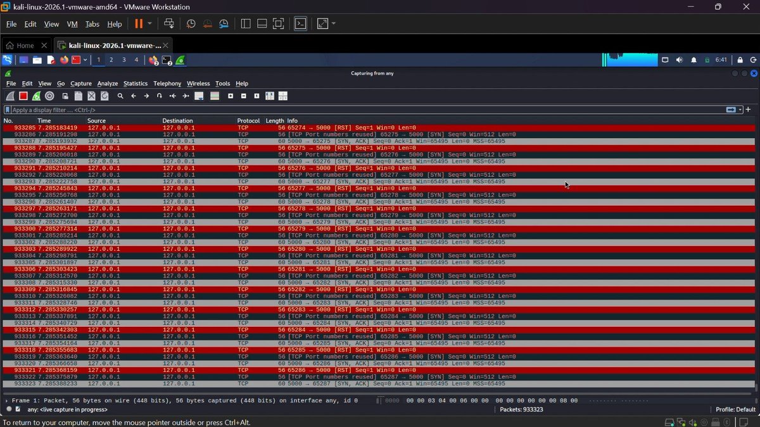Pause the Kali virtual machine
The height and width of the screenshot is (427, 760).
[x=139, y=24]
